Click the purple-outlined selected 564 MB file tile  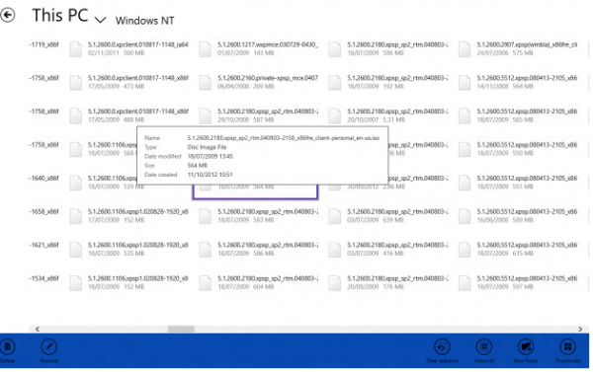pyautogui.click(x=255, y=191)
